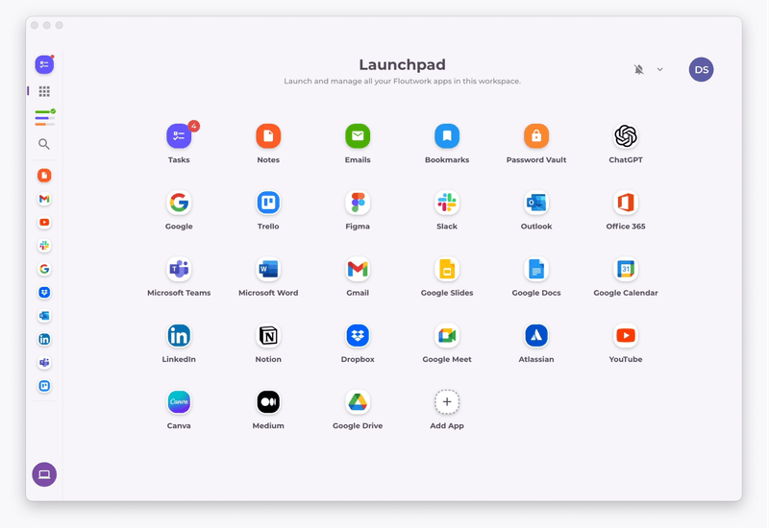Image resolution: width=769 pixels, height=528 pixels.
Task: Launch the Emails app
Action: pos(358,135)
